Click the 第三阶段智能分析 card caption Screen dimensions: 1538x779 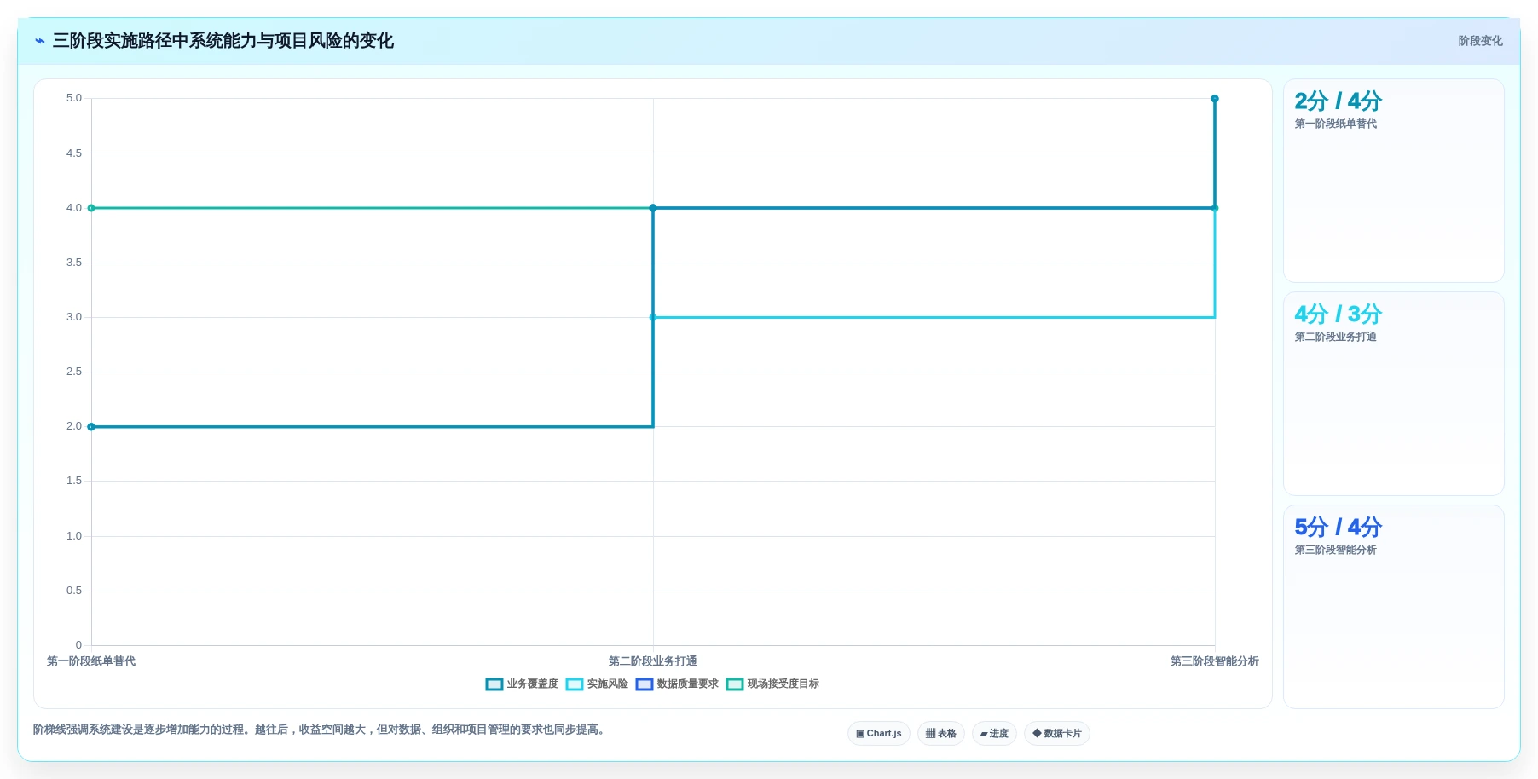click(1336, 551)
